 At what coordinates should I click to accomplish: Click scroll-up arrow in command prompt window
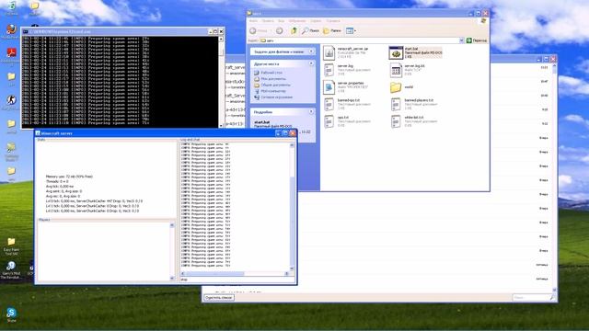pyautogui.click(x=221, y=39)
